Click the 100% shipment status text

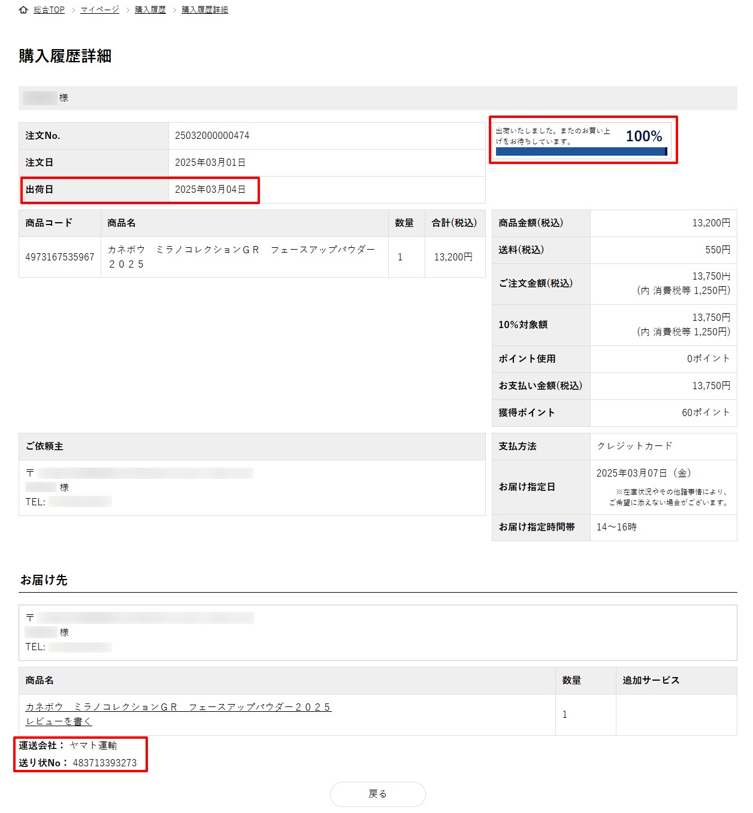[644, 136]
